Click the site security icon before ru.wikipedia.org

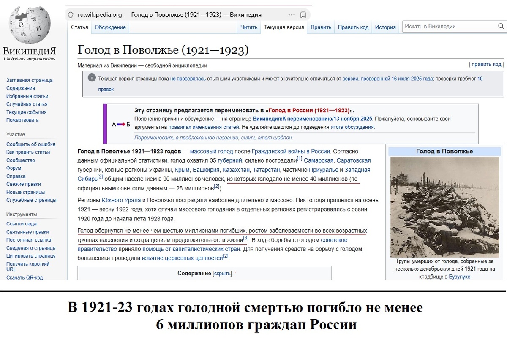70,14
